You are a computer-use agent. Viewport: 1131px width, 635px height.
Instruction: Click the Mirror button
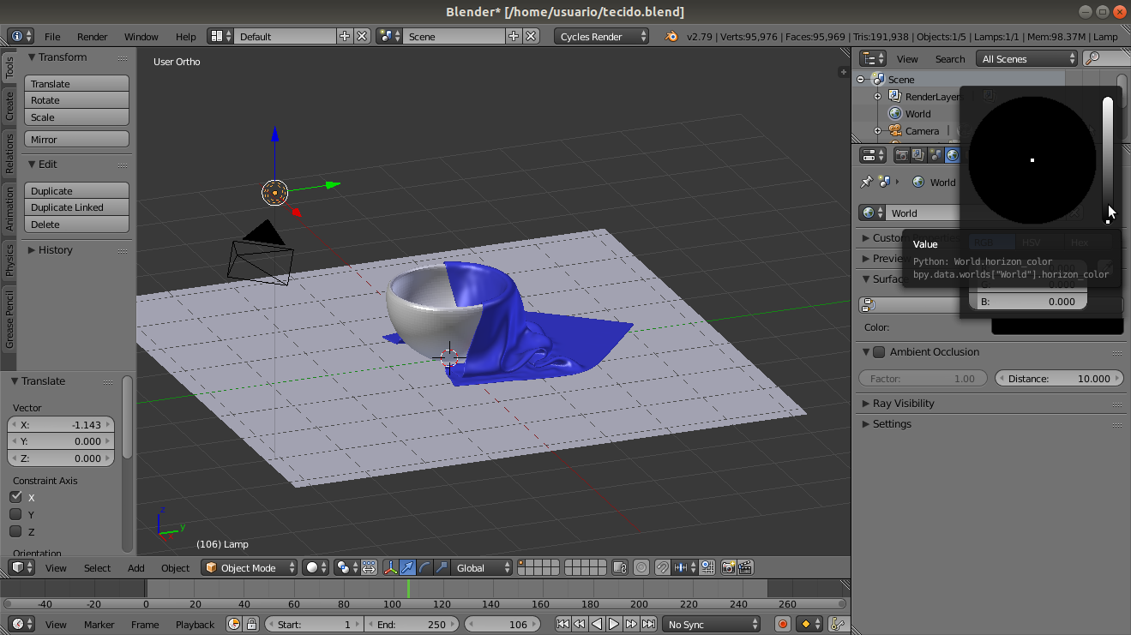click(x=76, y=139)
